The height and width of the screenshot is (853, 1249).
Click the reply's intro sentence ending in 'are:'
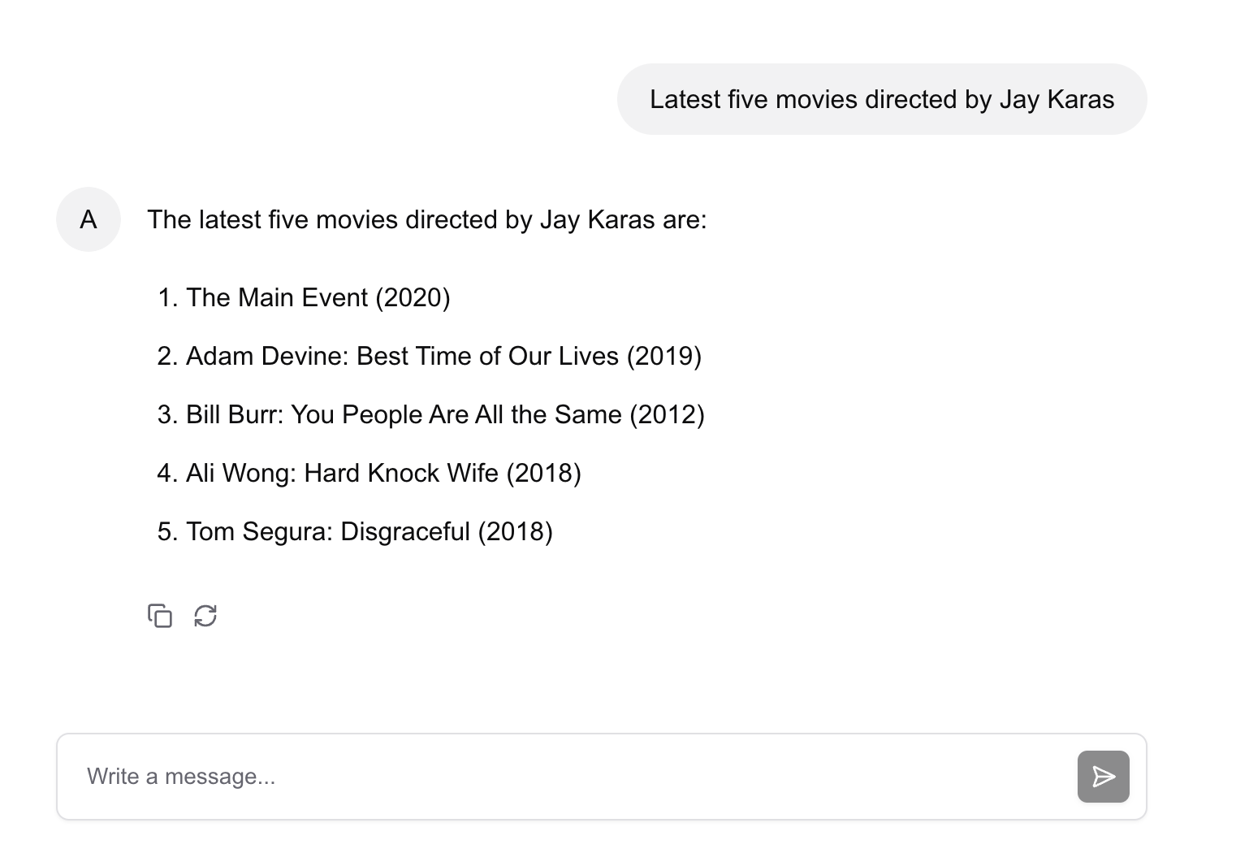point(426,219)
